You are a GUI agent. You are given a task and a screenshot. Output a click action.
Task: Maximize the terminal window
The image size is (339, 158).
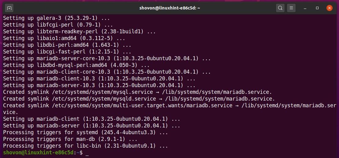(317, 7)
